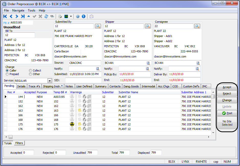
Task: Select the radioactive dangerous goods warning icon on row 175
Action: coord(72,124)
